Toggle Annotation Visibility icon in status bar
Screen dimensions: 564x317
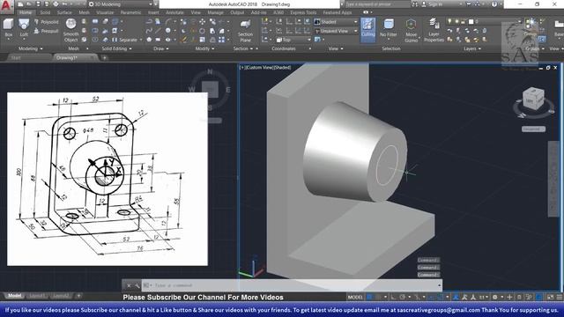pos(464,298)
